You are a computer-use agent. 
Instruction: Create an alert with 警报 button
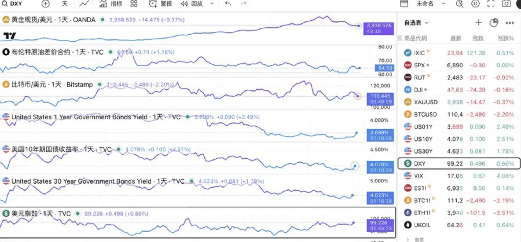pos(160,4)
